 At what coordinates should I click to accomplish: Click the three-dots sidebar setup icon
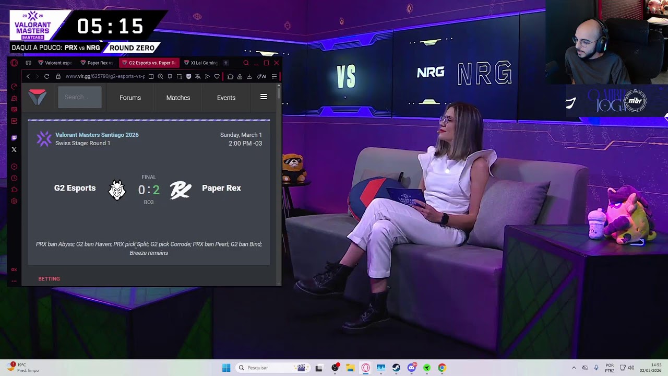click(x=14, y=281)
